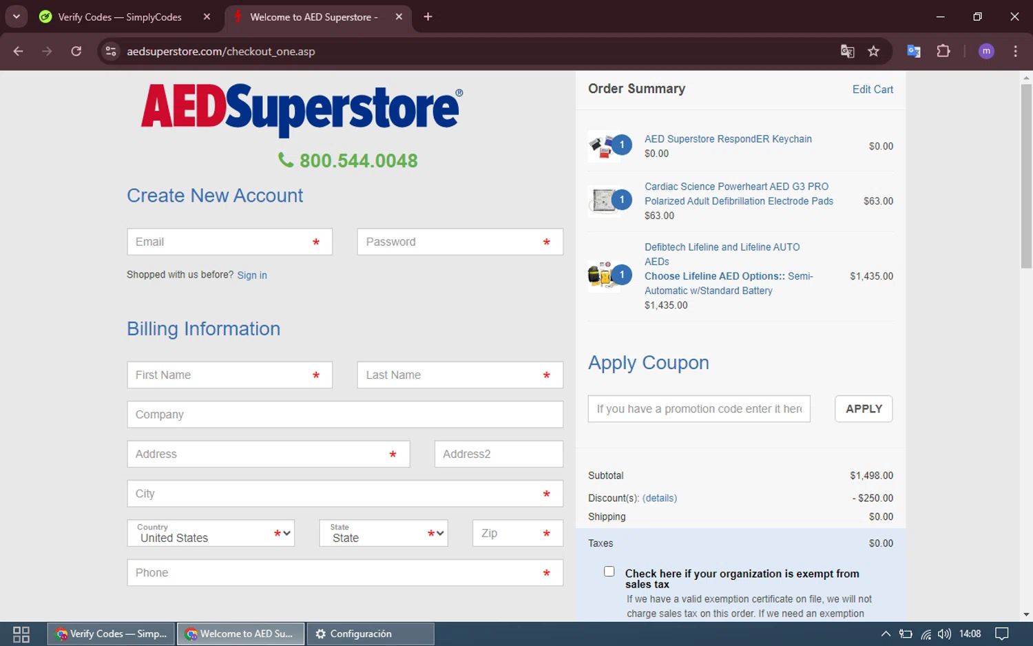
Task: Focus the Password field
Action: click(x=460, y=242)
